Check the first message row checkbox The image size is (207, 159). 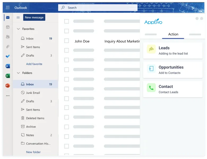[x=67, y=21]
